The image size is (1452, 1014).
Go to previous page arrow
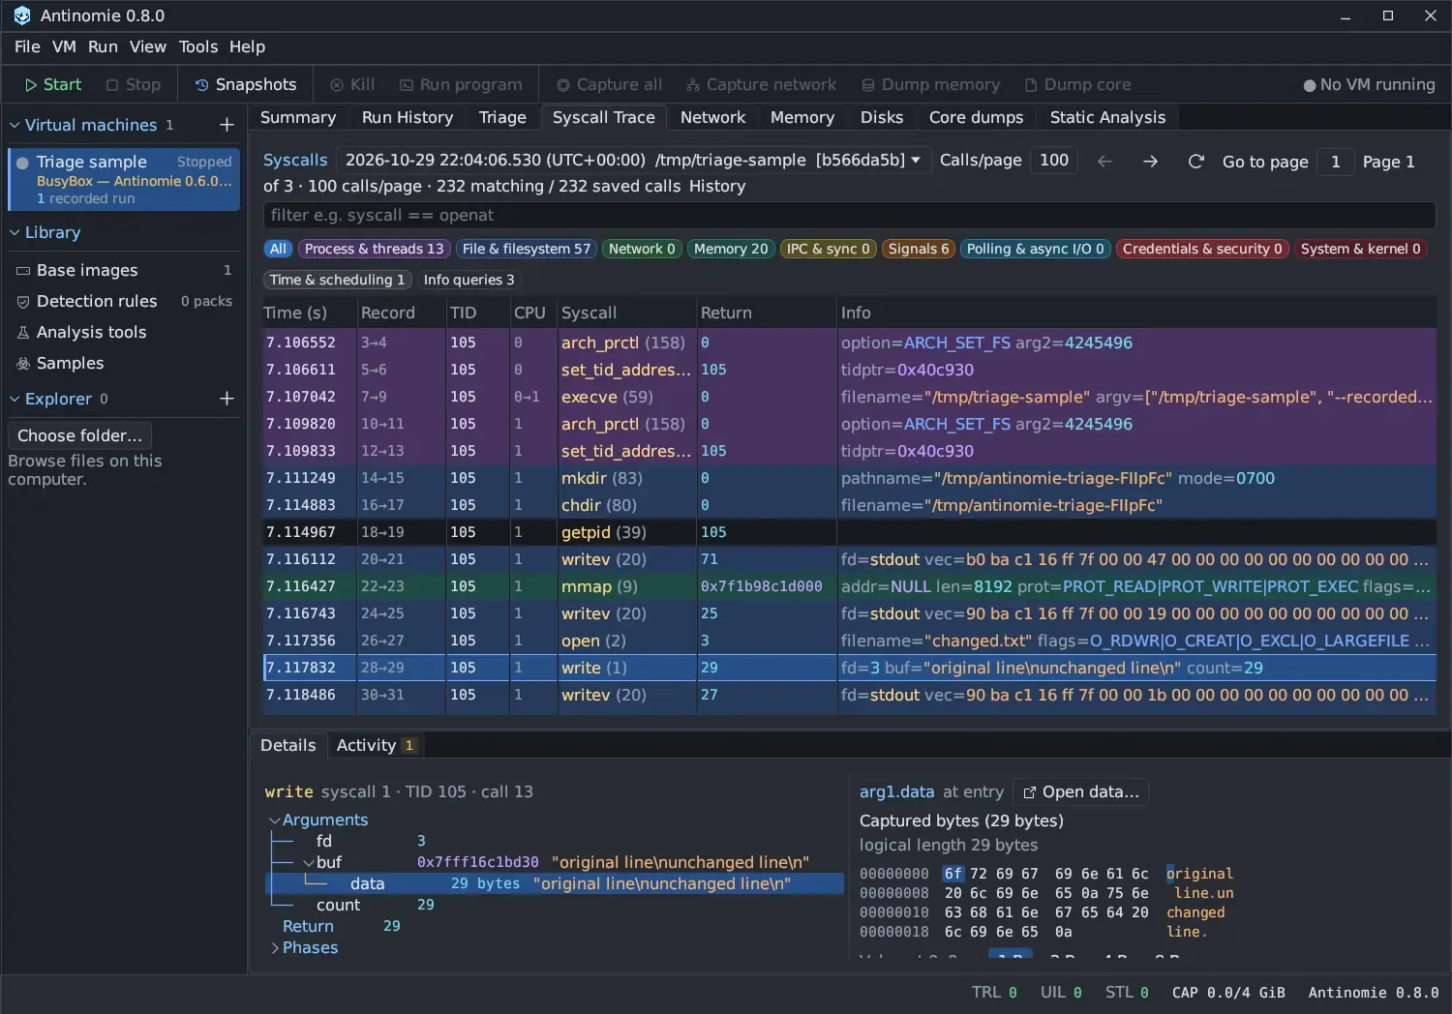pyautogui.click(x=1104, y=162)
